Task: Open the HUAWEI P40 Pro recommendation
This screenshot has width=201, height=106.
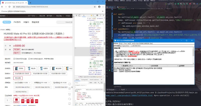Action: pos(21,92)
